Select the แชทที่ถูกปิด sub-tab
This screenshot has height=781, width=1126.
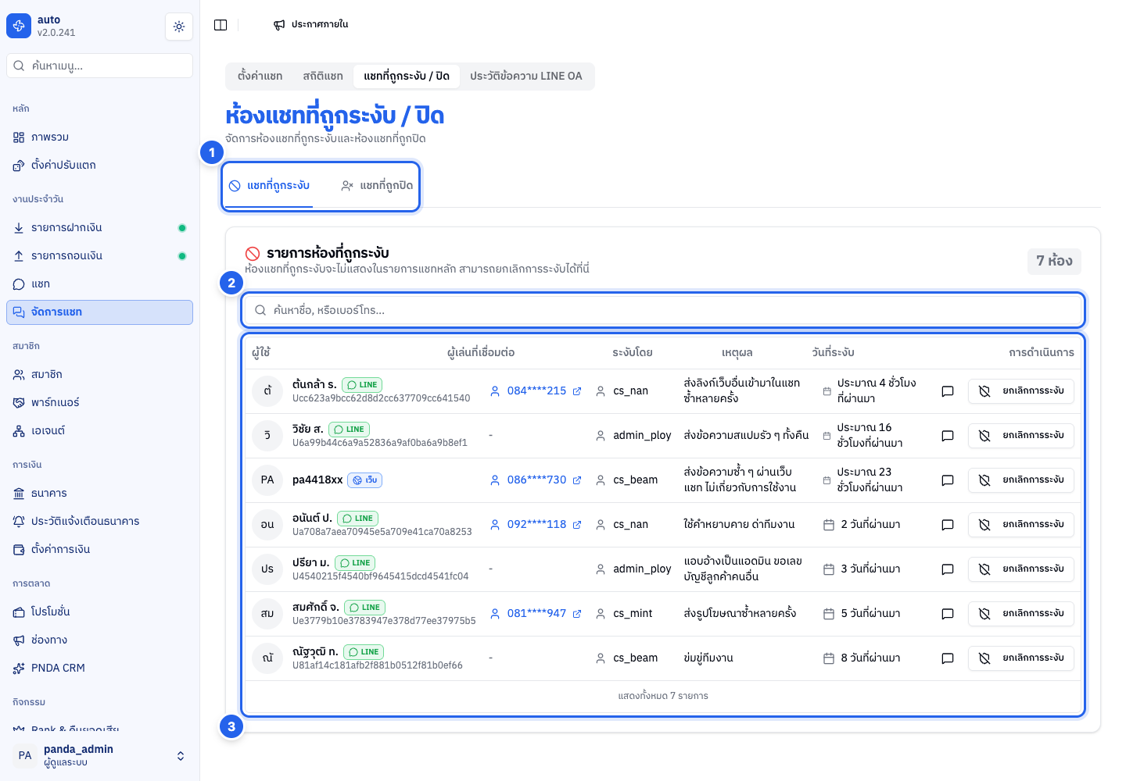point(377,186)
